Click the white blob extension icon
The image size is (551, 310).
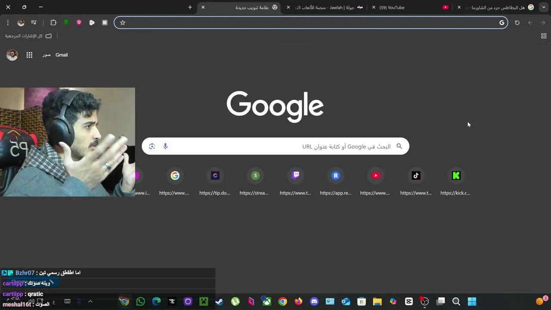click(x=92, y=22)
